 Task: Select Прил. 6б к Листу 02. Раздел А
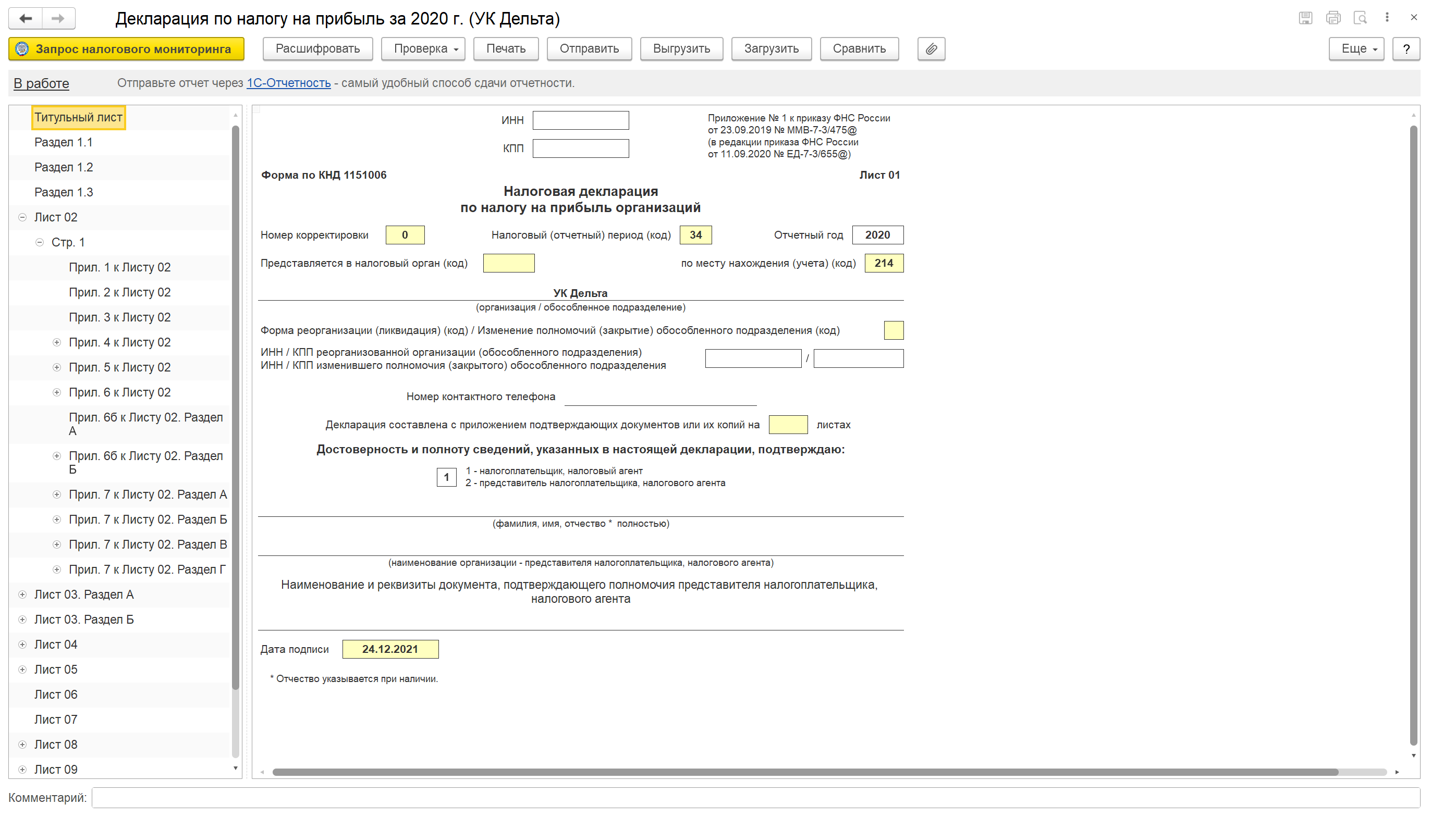tap(146, 424)
